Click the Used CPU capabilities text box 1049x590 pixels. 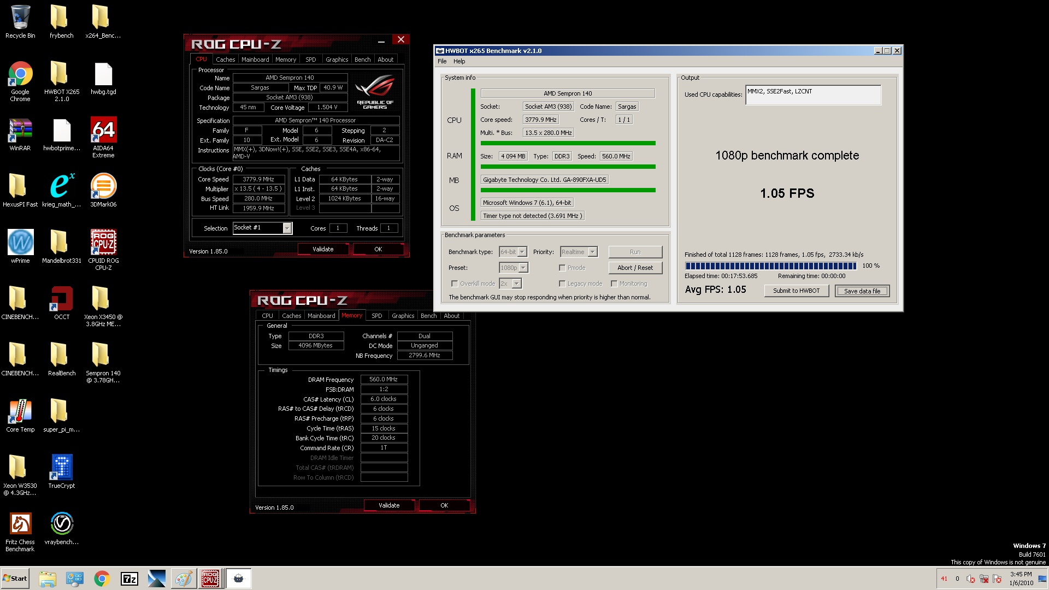[x=813, y=95]
